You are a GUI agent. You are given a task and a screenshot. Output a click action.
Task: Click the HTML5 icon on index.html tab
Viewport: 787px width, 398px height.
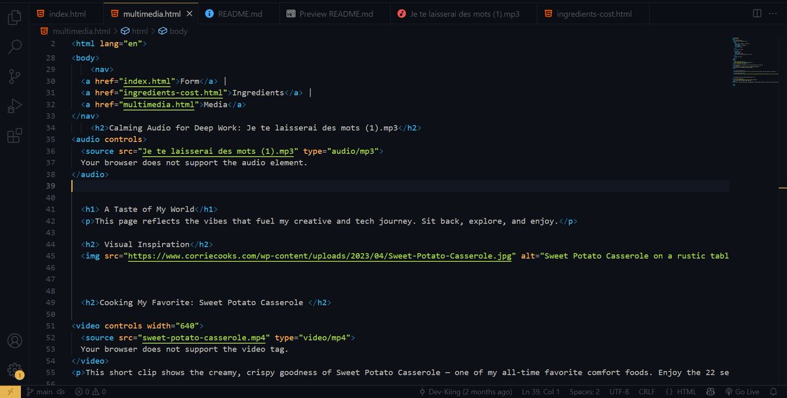click(x=41, y=13)
